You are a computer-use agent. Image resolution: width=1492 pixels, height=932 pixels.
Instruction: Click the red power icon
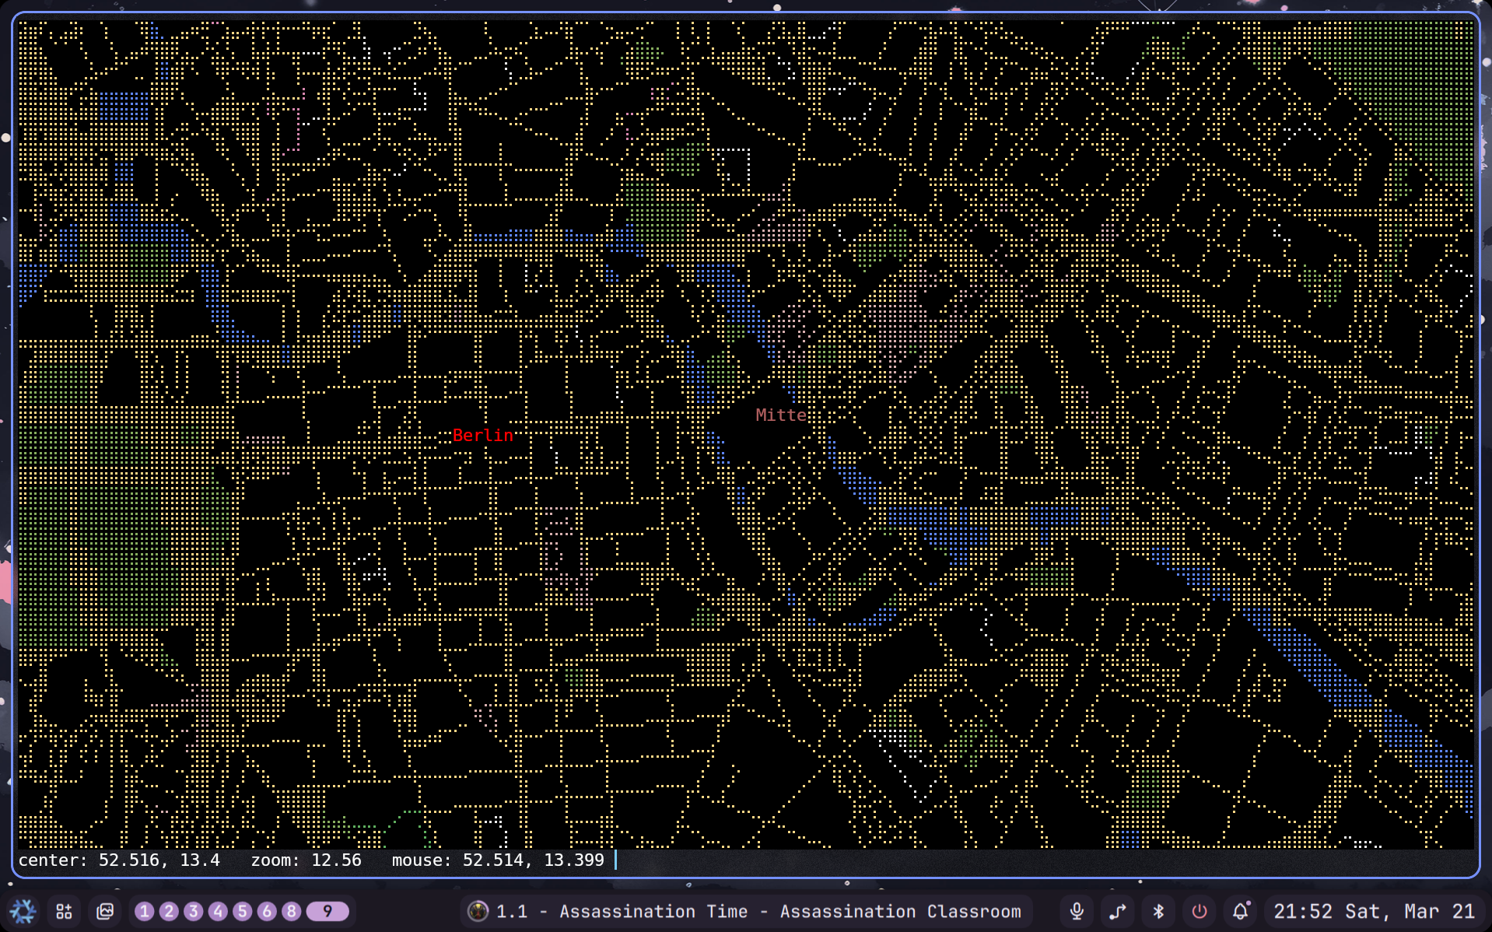(1200, 911)
